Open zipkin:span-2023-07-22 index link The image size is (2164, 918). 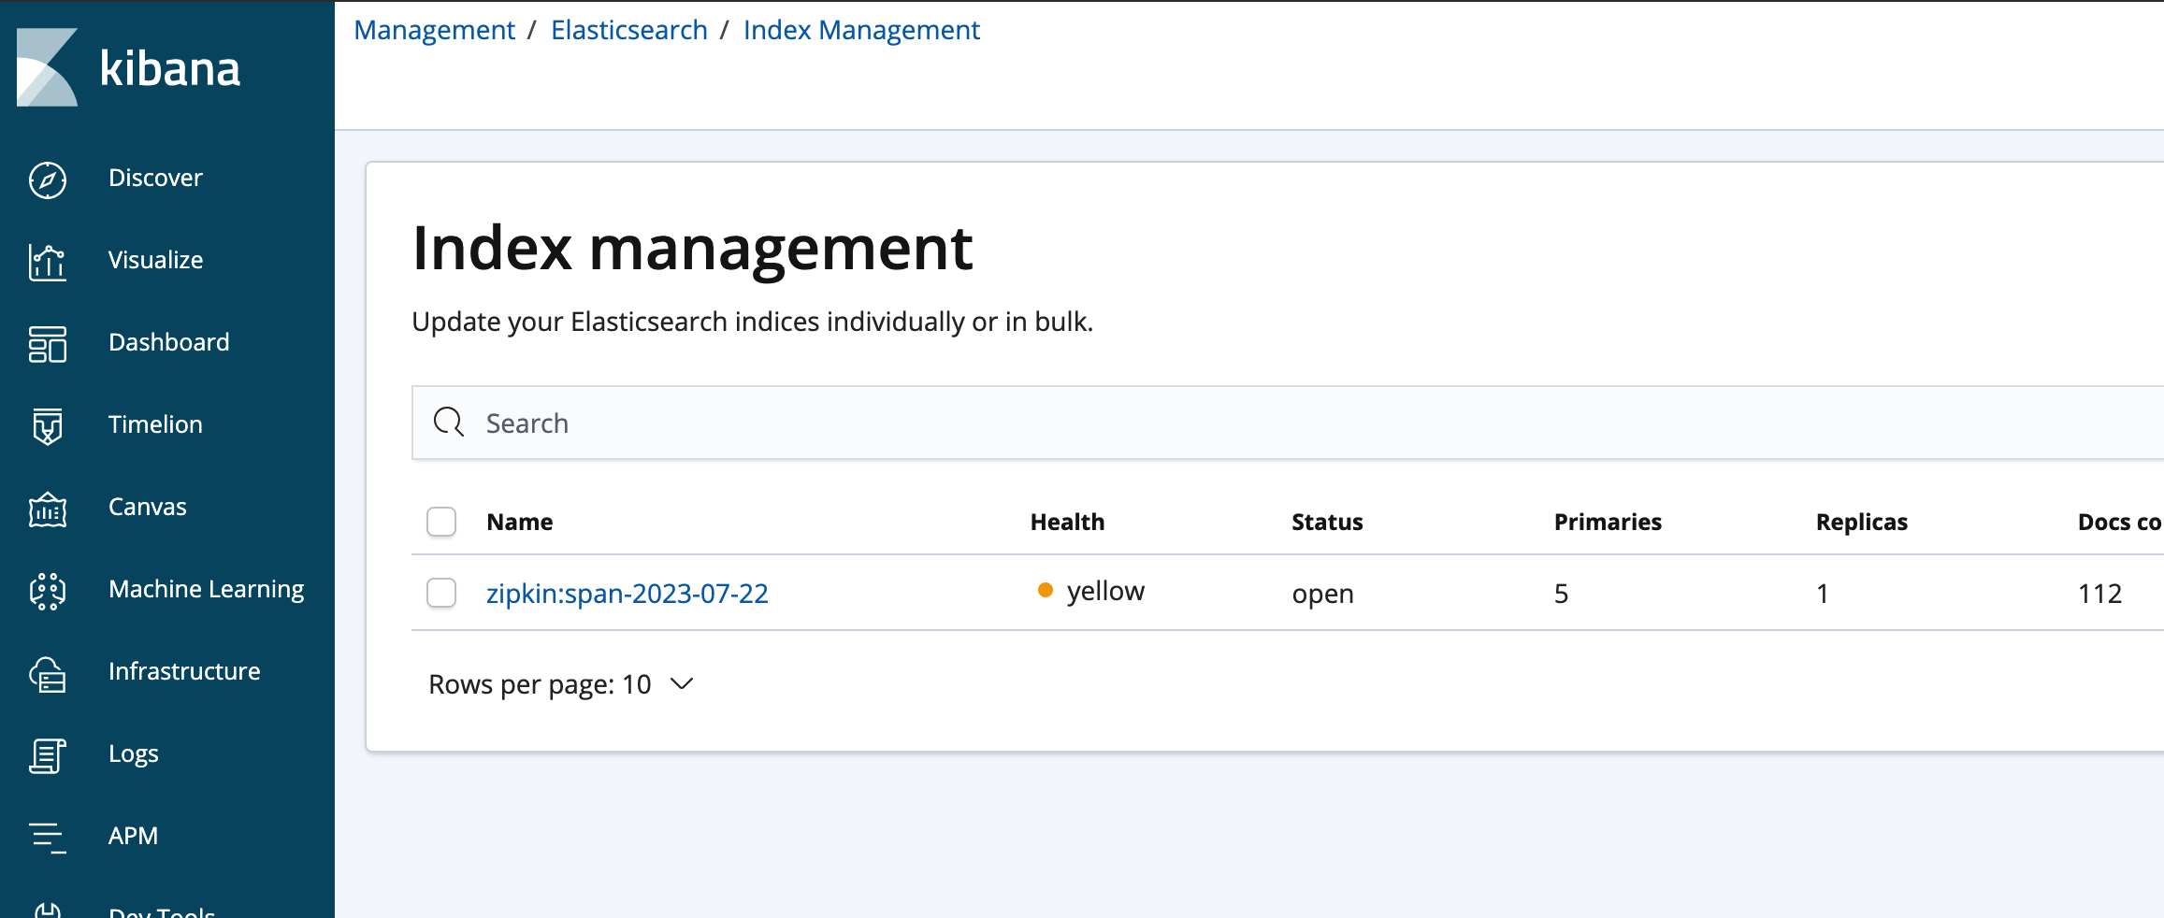[x=628, y=594]
